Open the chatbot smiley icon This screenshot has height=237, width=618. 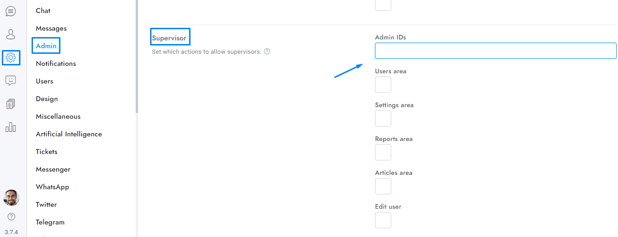coord(11,81)
